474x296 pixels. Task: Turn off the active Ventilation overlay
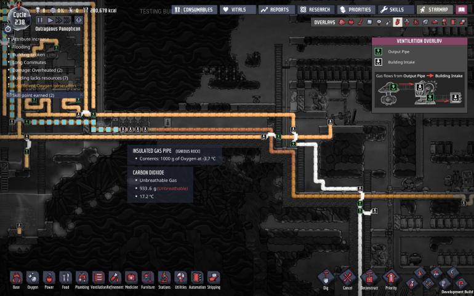tap(398, 22)
